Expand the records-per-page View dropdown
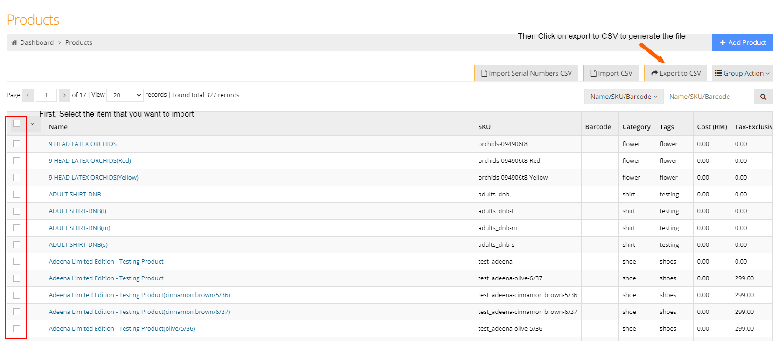Image resolution: width=778 pixels, height=341 pixels. 125,95
